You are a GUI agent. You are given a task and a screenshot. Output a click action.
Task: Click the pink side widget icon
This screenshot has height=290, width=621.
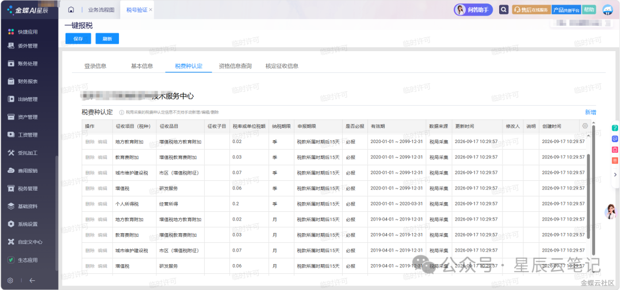click(x=615, y=149)
